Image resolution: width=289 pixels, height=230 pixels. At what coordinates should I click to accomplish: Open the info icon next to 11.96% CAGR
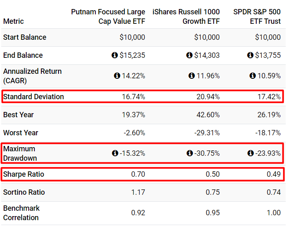(x=192, y=76)
